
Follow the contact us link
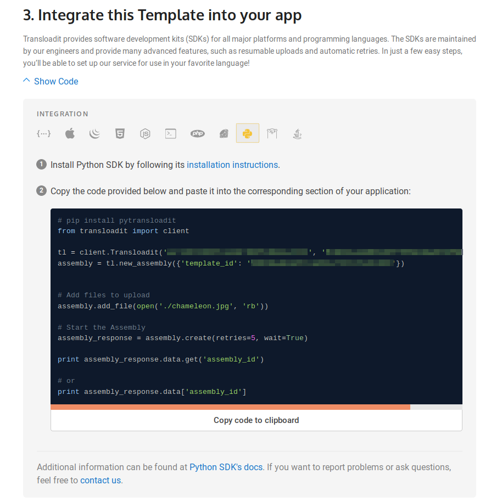click(x=101, y=480)
